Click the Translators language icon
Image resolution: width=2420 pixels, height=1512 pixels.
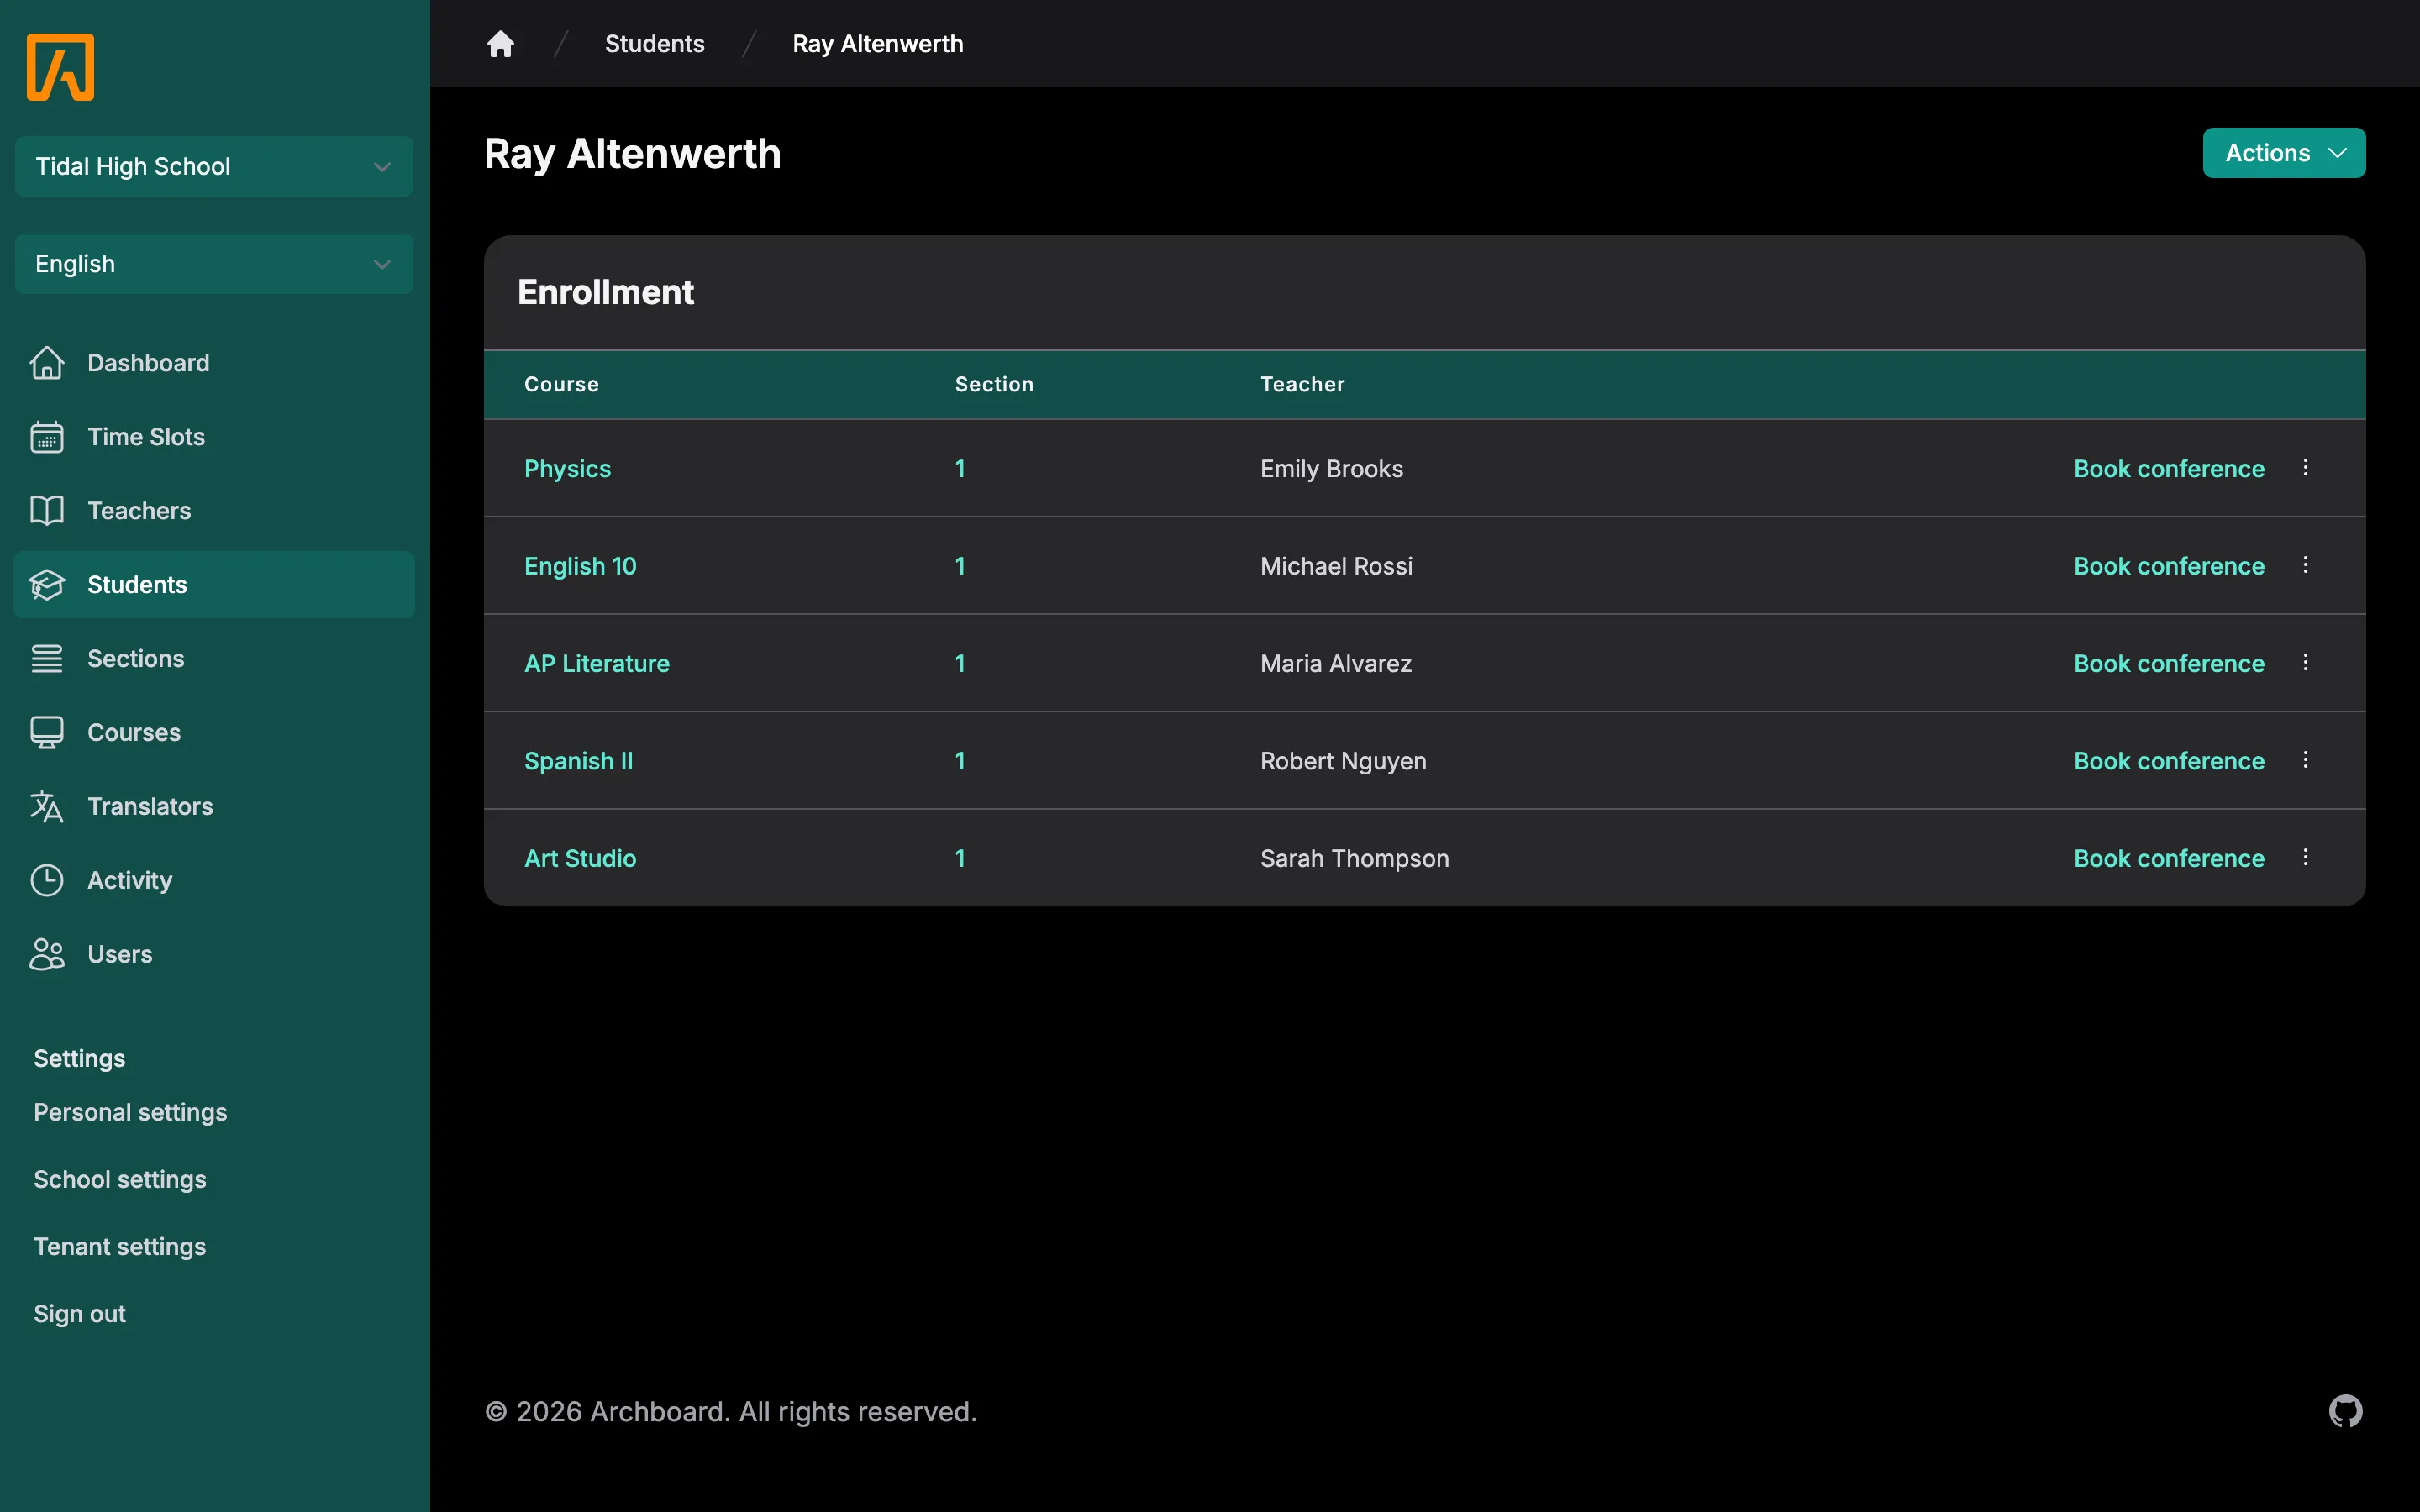47,806
